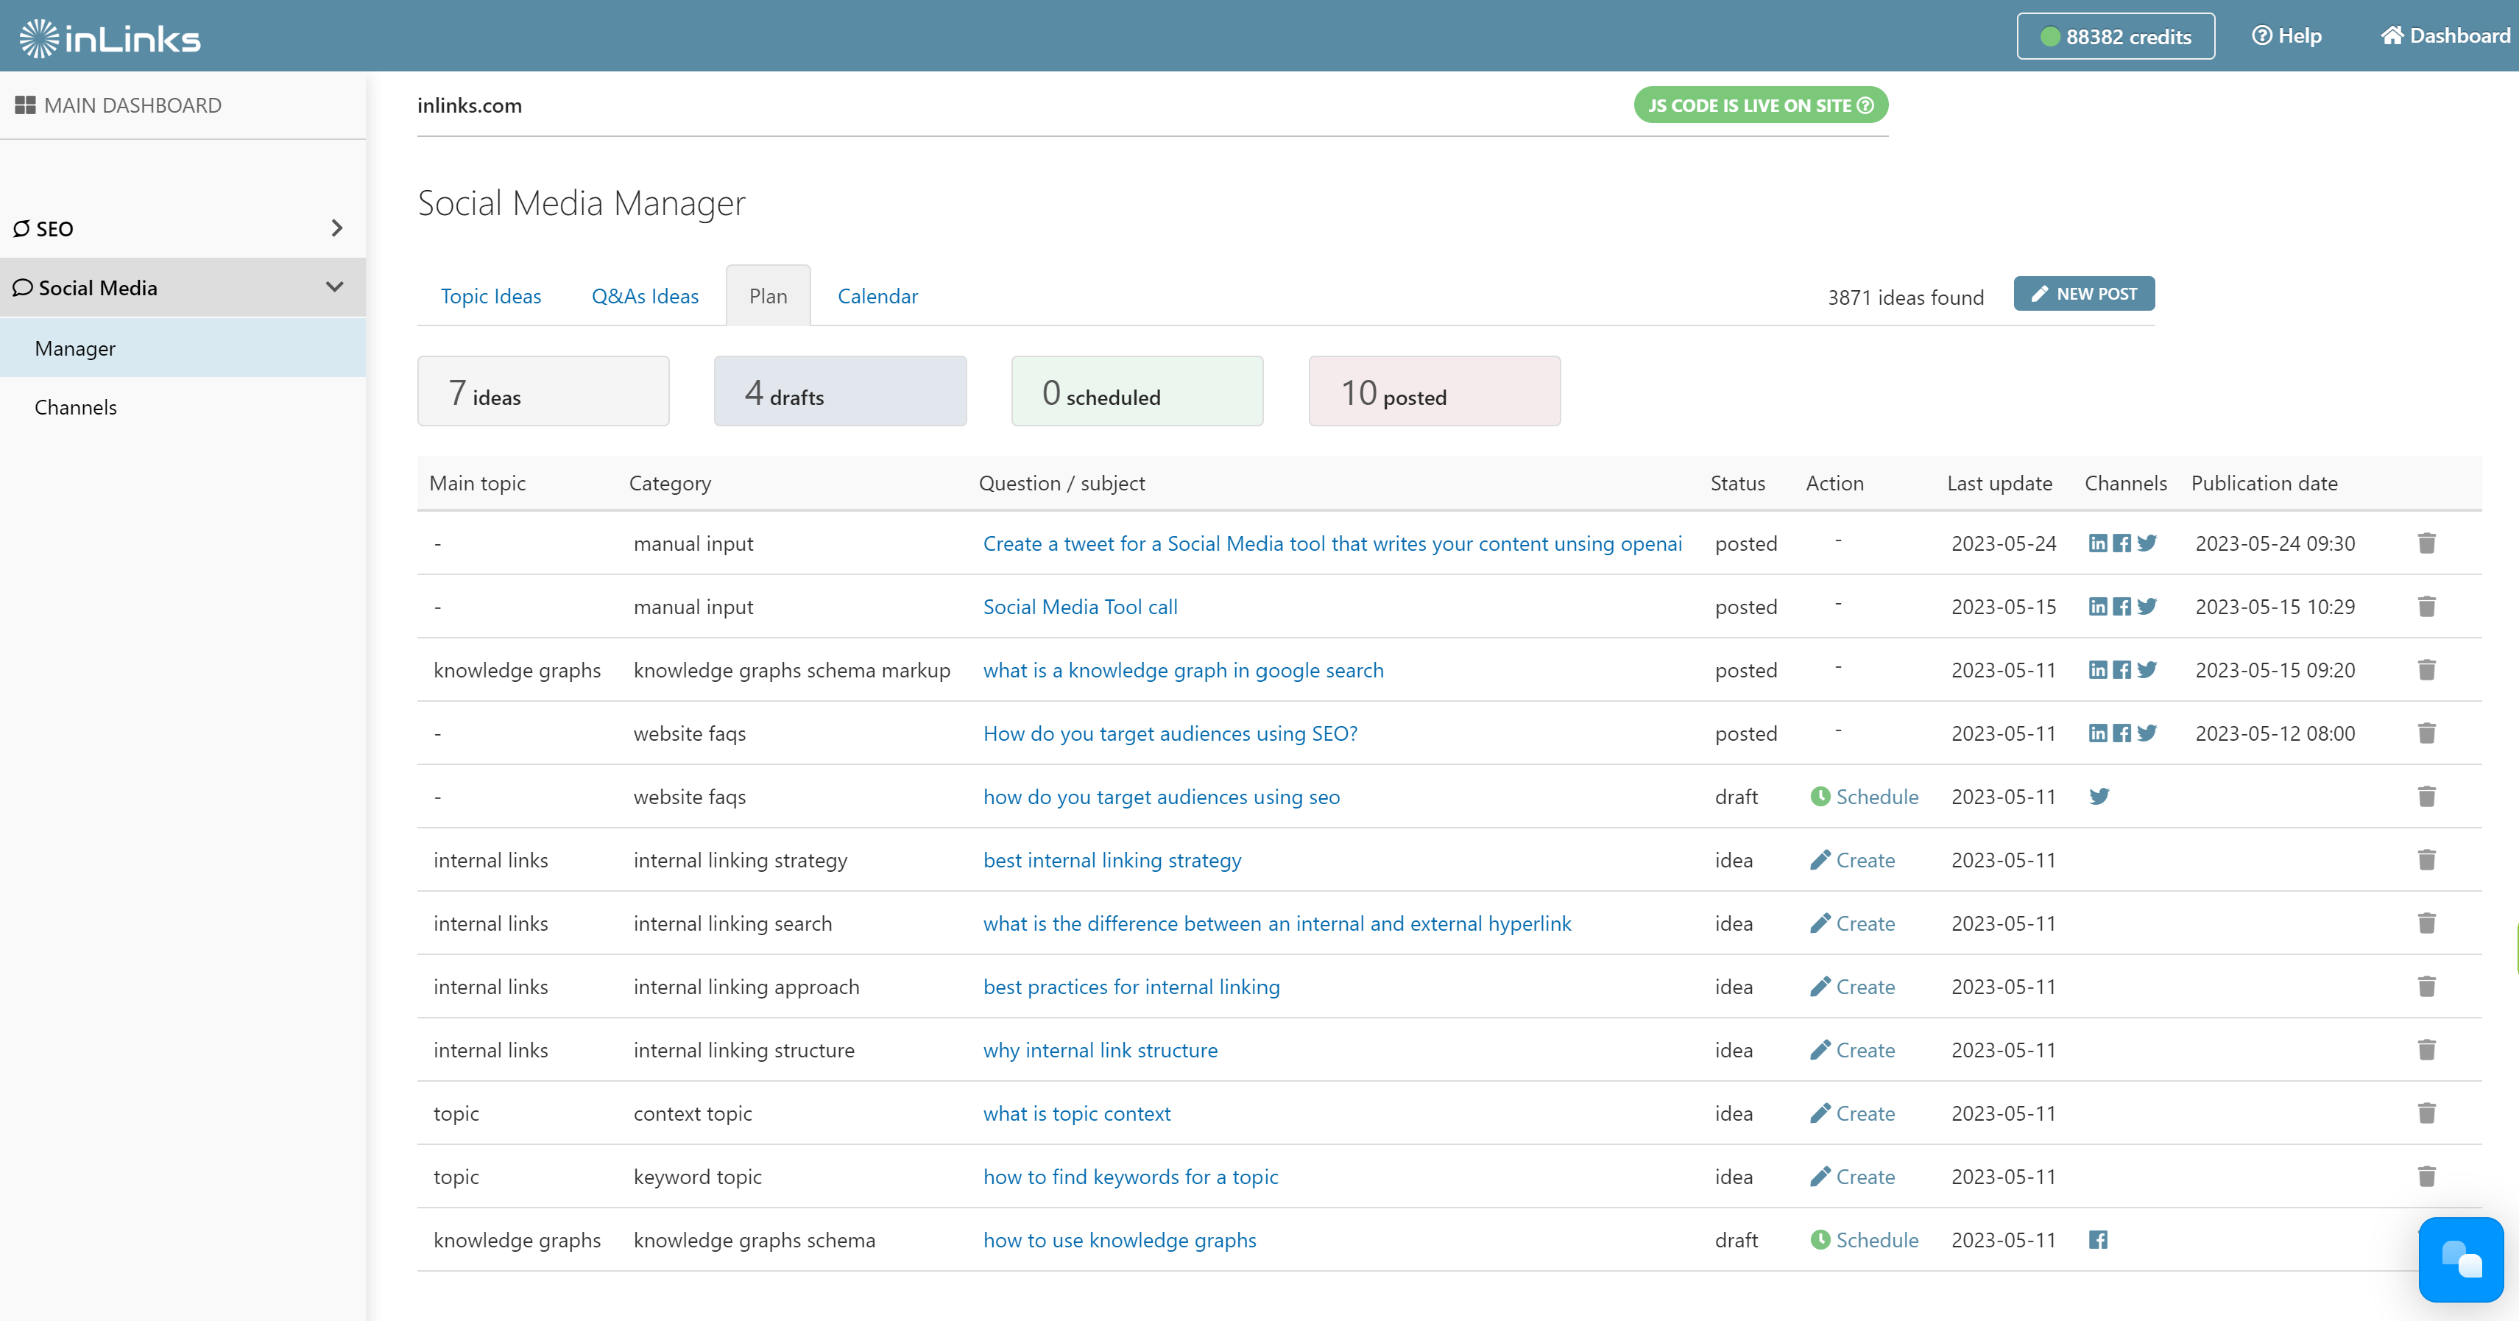Click the 'knowledge graphs schema markup' category cell
The height and width of the screenshot is (1321, 2519).
click(x=791, y=670)
